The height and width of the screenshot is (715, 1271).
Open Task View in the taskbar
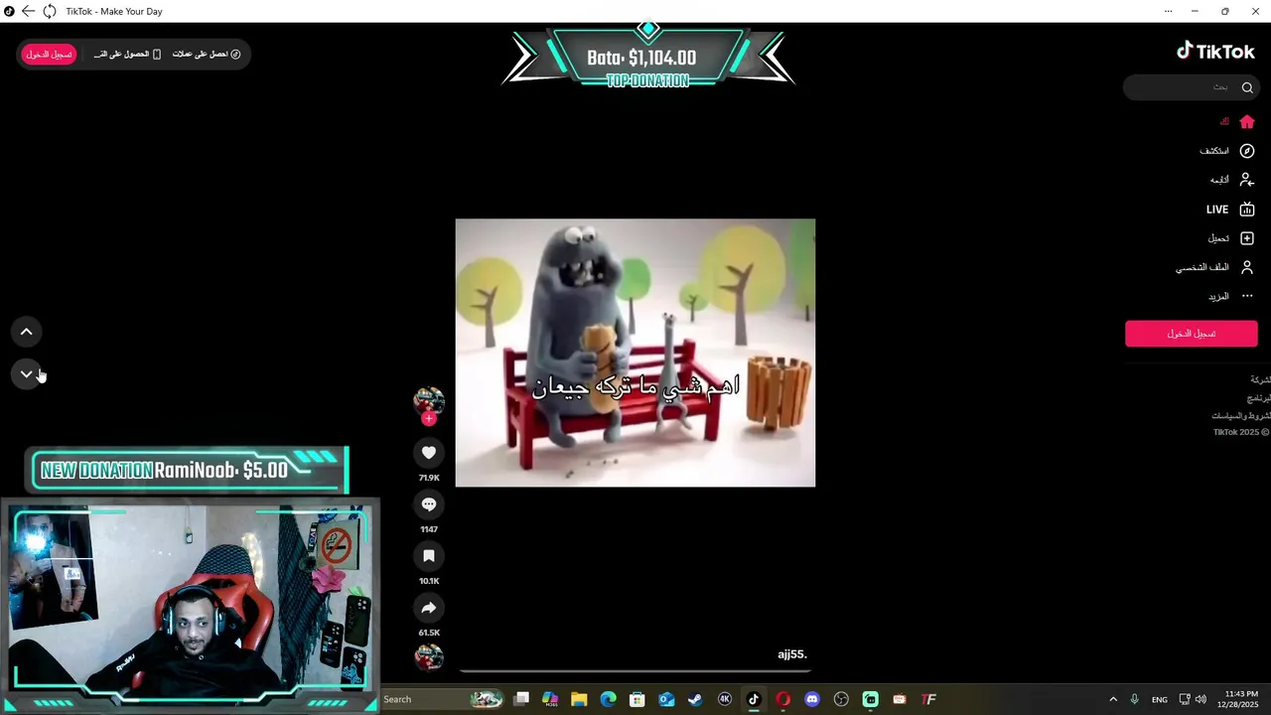tap(521, 699)
